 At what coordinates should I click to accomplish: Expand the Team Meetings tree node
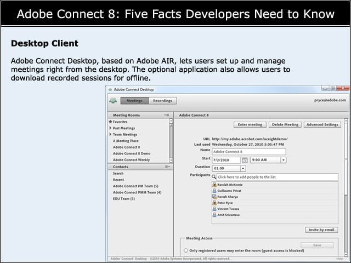110,134
